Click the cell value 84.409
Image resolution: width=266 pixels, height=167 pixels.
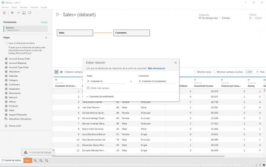pos(214,151)
